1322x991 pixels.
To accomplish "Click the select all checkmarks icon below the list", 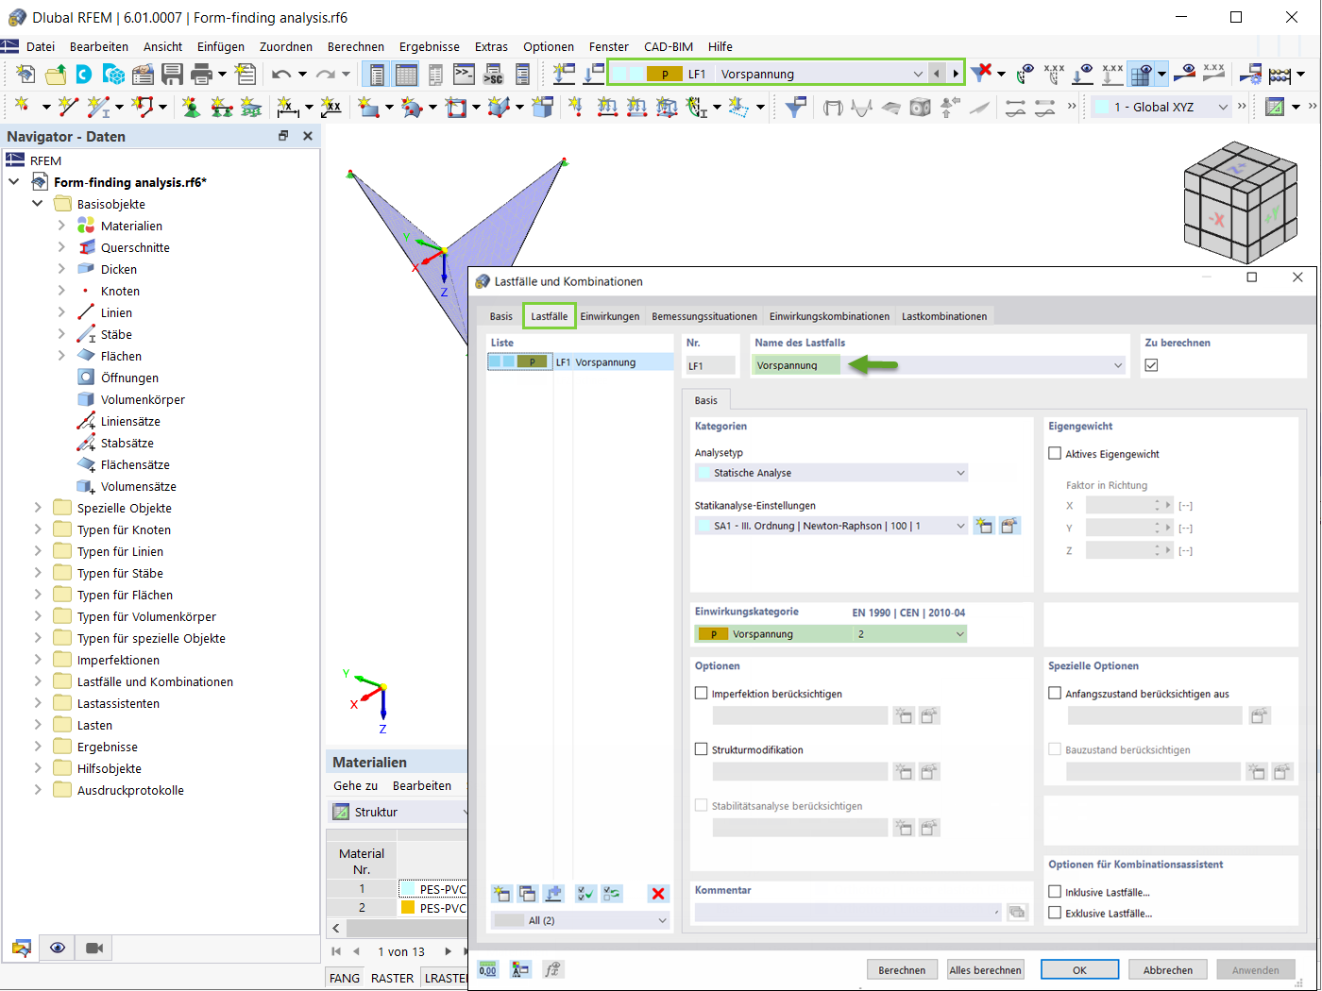I will click(585, 893).
